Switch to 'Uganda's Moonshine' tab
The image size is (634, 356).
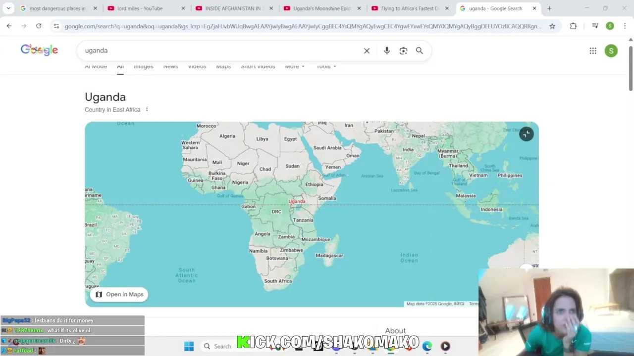coord(322,8)
